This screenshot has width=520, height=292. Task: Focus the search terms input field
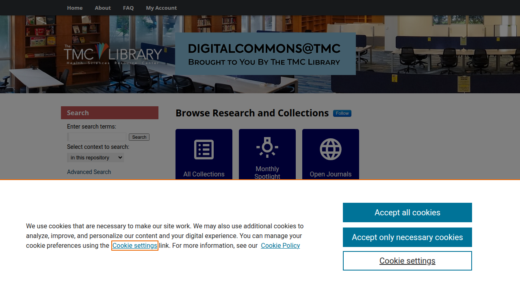[97, 137]
